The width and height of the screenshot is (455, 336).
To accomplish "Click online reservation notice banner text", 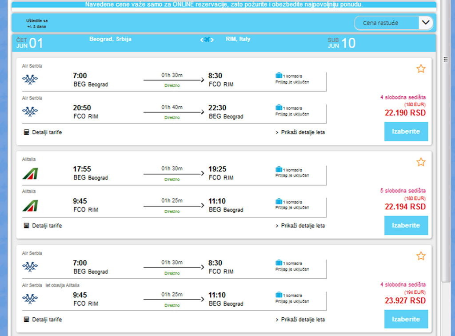I will (x=224, y=4).
